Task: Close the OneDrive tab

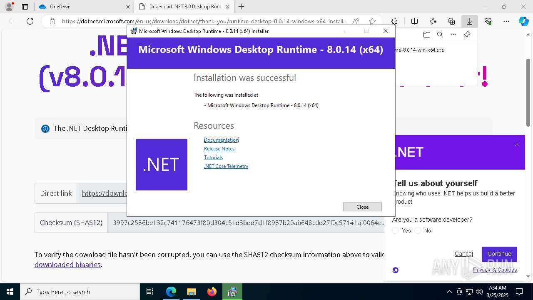Action: click(x=128, y=7)
